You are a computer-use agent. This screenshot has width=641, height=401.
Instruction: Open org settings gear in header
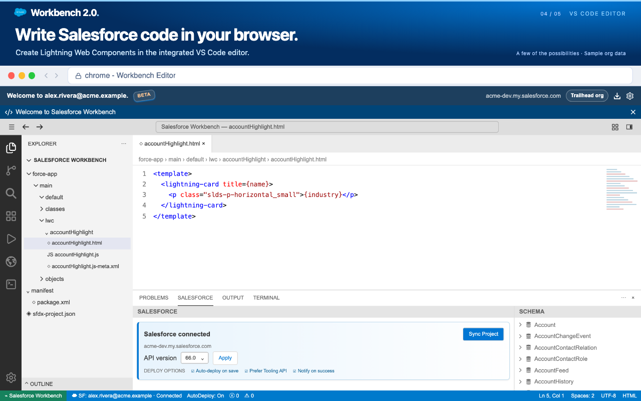point(630,96)
